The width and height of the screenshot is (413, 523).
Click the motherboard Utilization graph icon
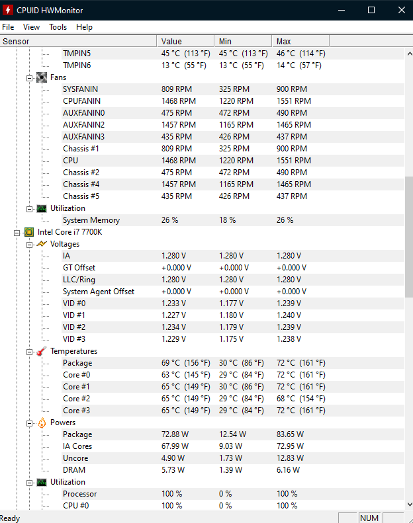42,208
